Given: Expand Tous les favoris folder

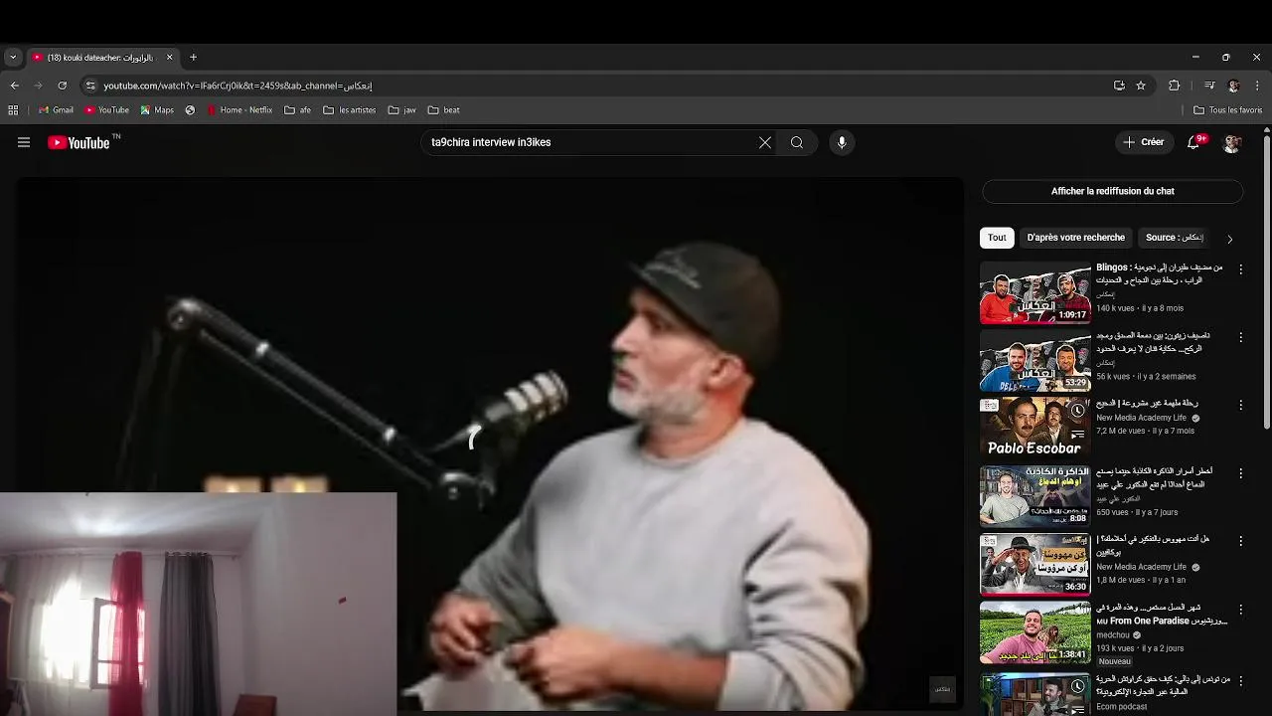Looking at the screenshot, I should point(1227,110).
